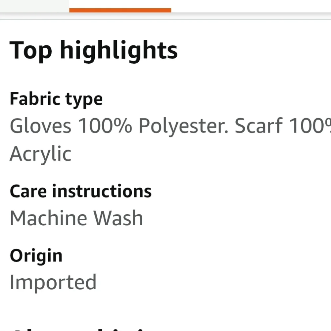Image resolution: width=331 pixels, height=331 pixels.
Task: Click the "Top highlights" heading
Action: coord(94,50)
